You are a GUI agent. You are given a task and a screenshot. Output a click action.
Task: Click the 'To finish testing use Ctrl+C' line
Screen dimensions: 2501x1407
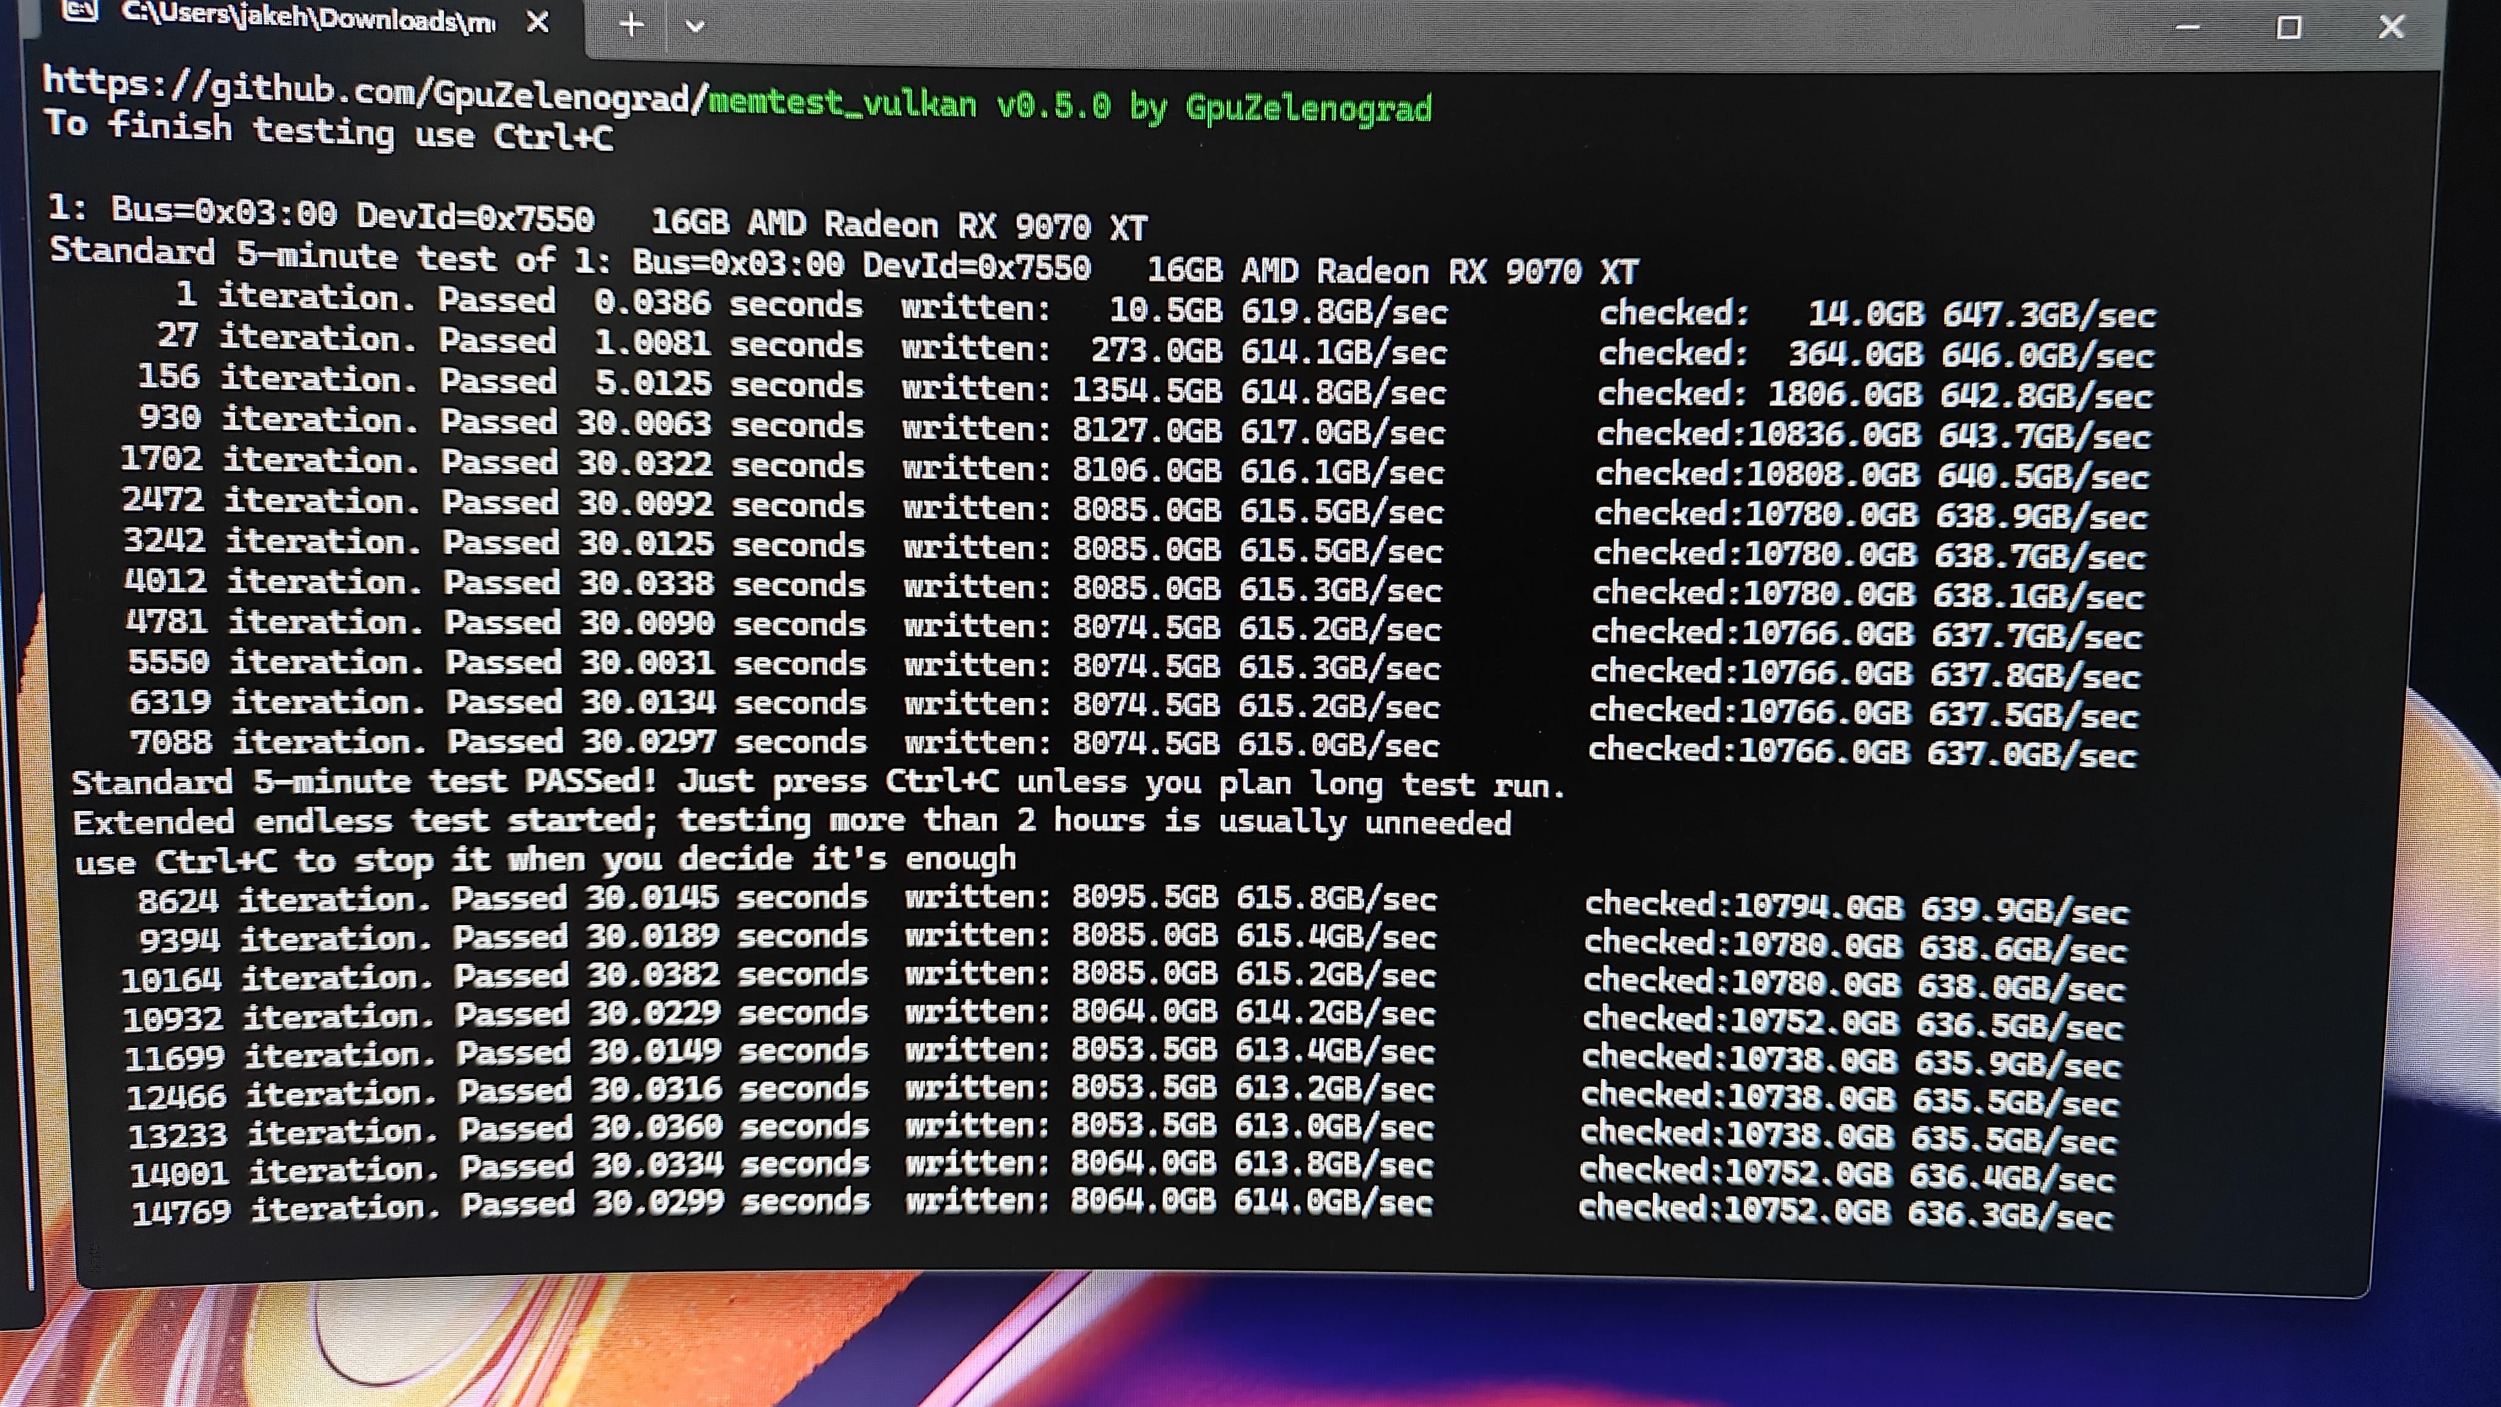coord(329,131)
